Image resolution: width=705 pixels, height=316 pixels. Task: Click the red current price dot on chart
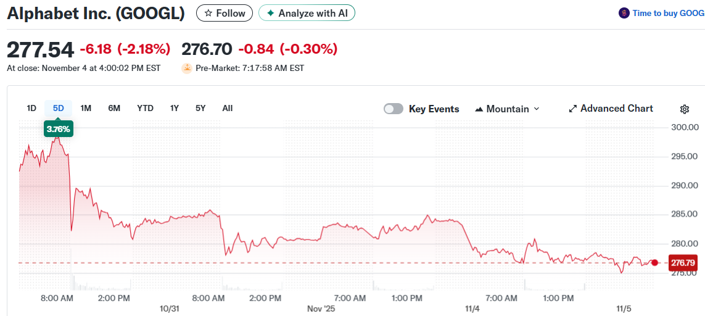pyautogui.click(x=654, y=262)
